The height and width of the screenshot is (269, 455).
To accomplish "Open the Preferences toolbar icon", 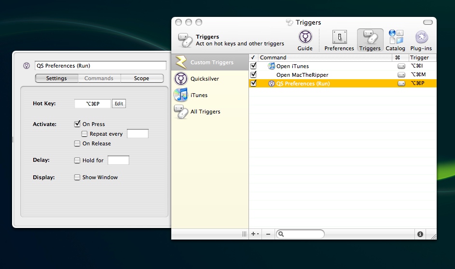I will click(339, 41).
